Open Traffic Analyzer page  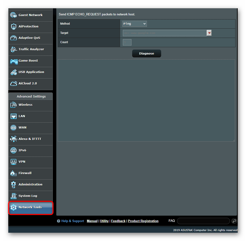(31, 50)
